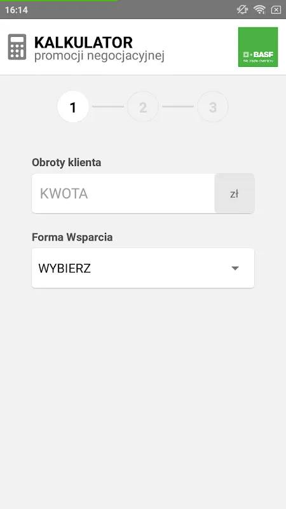
Task: Tap the muted bell status icon
Action: 242,10
